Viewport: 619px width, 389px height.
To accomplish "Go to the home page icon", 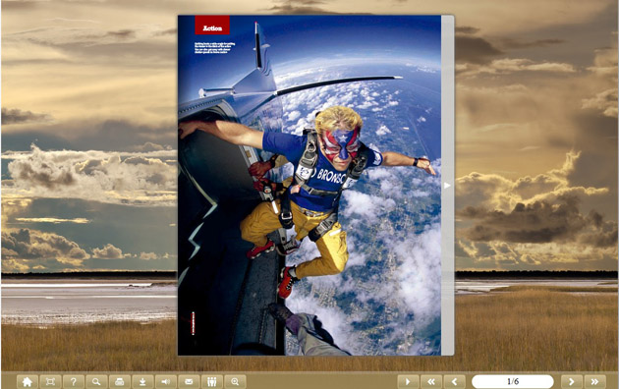I will pos(28,381).
